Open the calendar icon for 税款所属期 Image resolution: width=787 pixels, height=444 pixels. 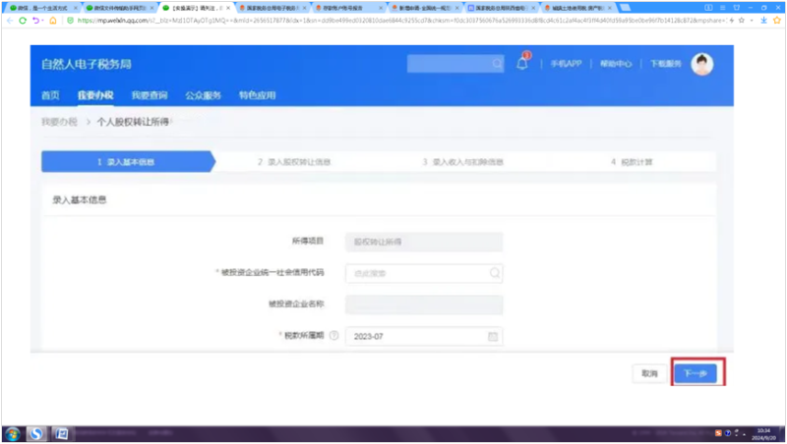tap(493, 336)
